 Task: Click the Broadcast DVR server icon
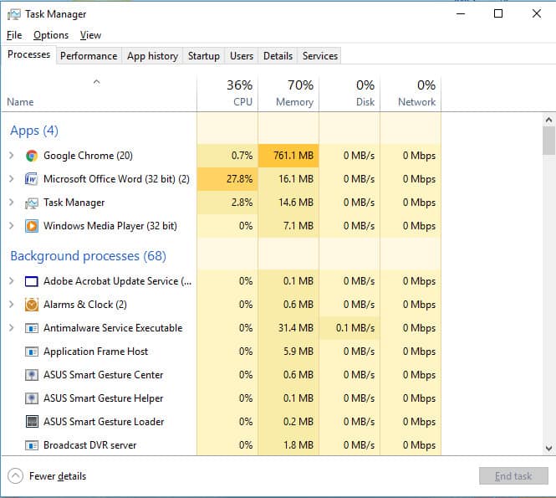point(32,445)
